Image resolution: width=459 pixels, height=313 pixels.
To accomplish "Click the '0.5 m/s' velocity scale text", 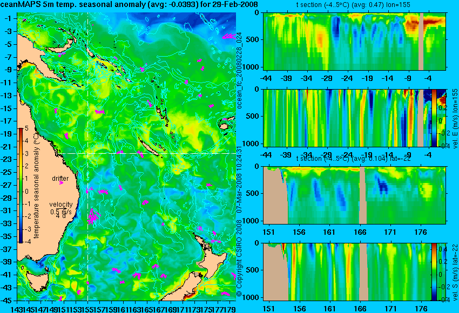I will (61, 212).
